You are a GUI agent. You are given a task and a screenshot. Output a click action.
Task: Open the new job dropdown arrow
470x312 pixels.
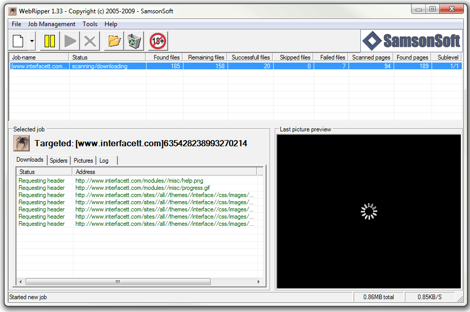point(32,41)
